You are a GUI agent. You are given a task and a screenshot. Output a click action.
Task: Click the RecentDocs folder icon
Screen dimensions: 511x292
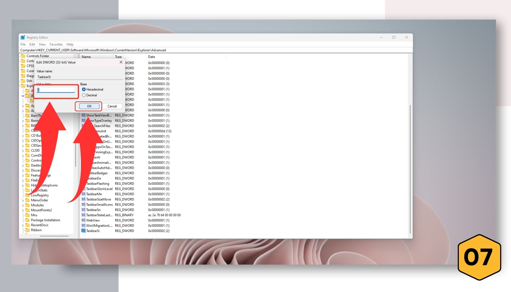coord(27,225)
